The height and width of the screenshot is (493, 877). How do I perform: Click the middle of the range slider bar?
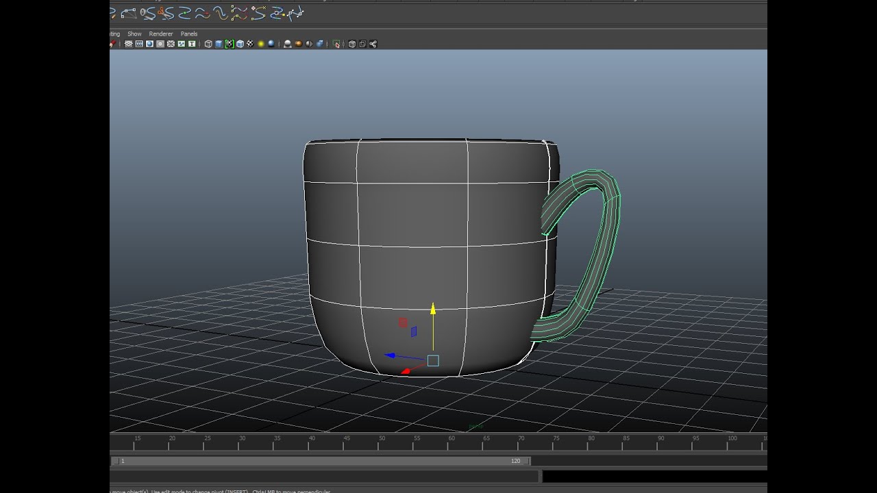click(x=320, y=462)
